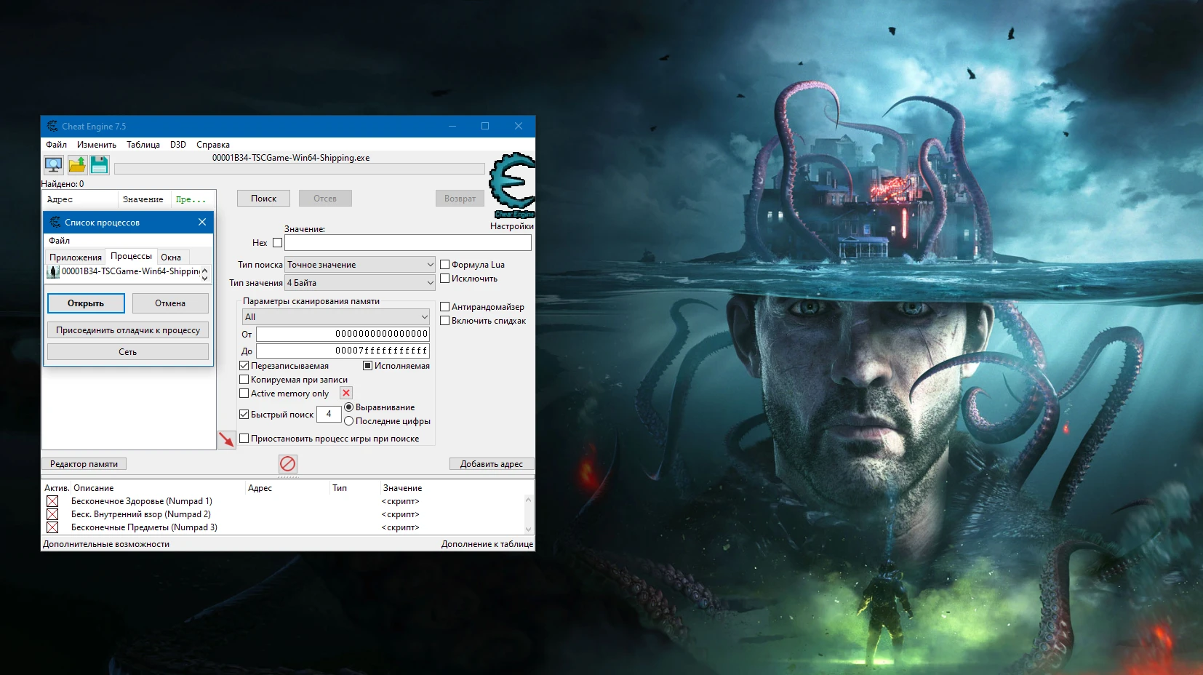Click the icon in the Список процессов title bar
This screenshot has width=1203, height=675.
56,222
